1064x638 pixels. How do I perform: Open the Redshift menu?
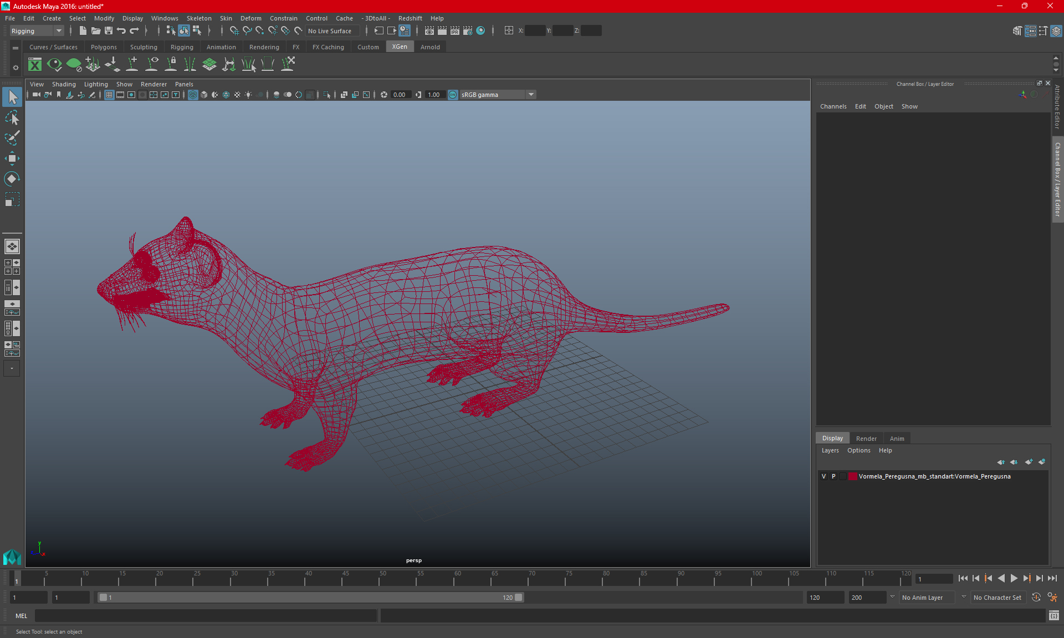click(x=410, y=18)
